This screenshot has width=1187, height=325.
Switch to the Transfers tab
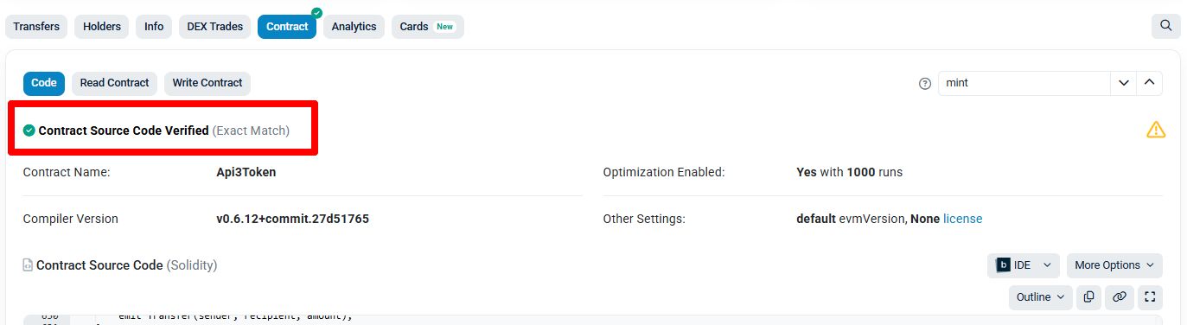(36, 27)
